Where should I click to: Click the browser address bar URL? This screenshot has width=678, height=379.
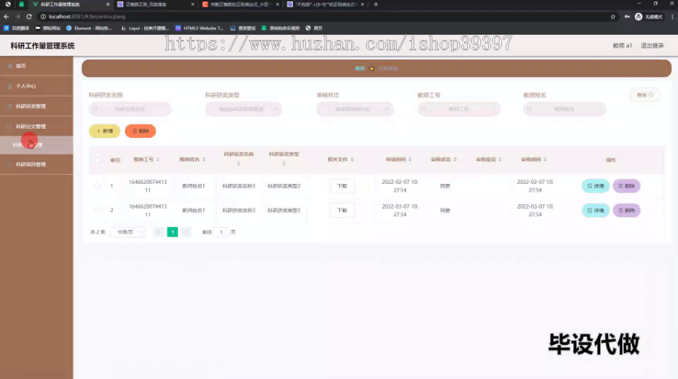(87, 17)
